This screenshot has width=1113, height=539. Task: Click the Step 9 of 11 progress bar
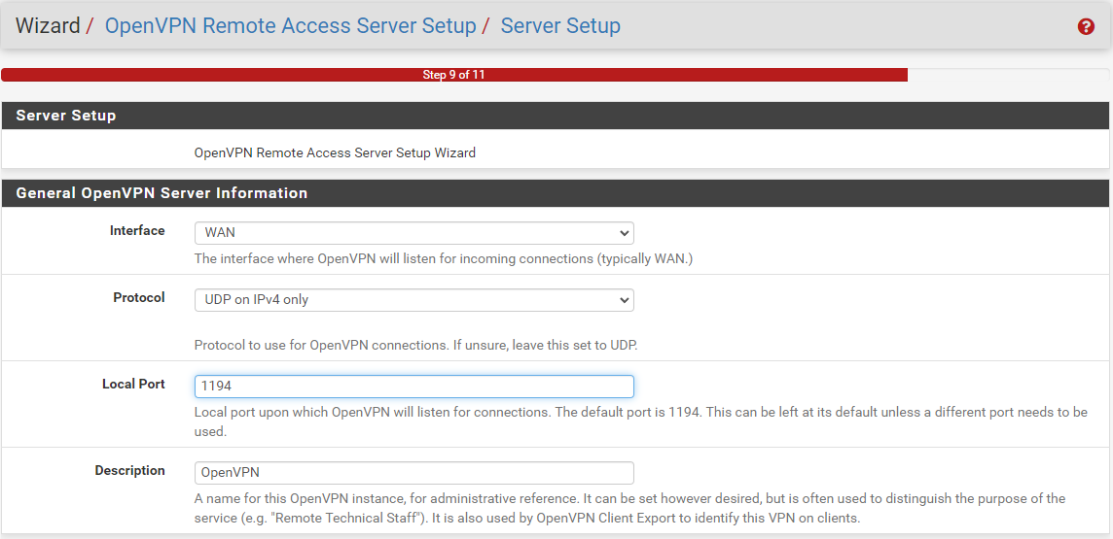pyautogui.click(x=454, y=75)
